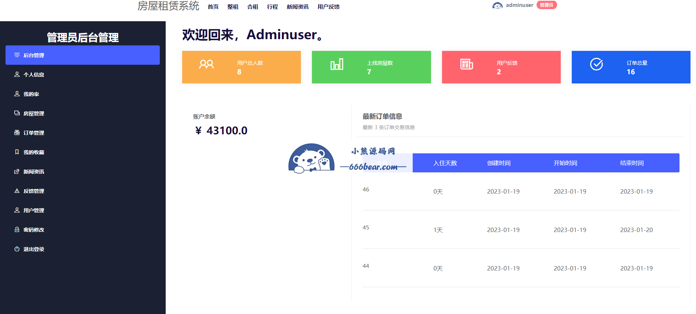Open 新闻资讯 in the top navigation
Image resolution: width=696 pixels, height=314 pixels.
pyautogui.click(x=298, y=7)
